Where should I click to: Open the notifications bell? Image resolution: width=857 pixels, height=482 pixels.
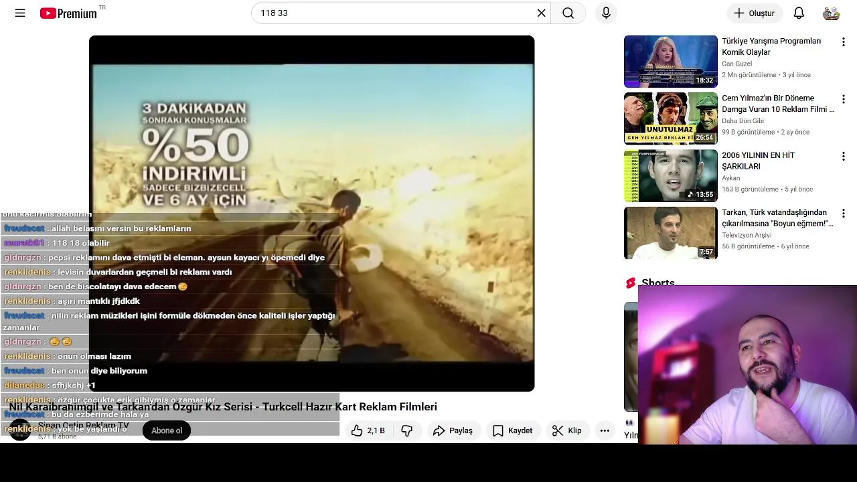[799, 13]
